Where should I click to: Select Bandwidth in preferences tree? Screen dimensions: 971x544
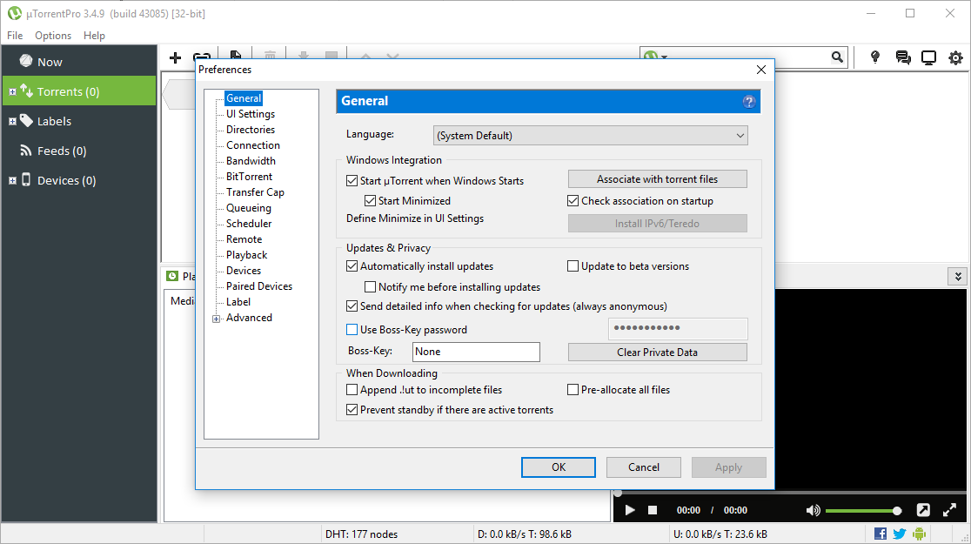click(251, 160)
